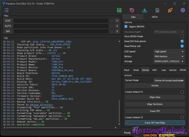Click the SCAT file path field

(61, 21)
